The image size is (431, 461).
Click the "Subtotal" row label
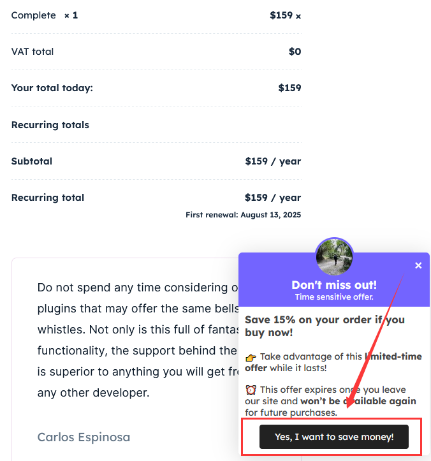(x=32, y=161)
